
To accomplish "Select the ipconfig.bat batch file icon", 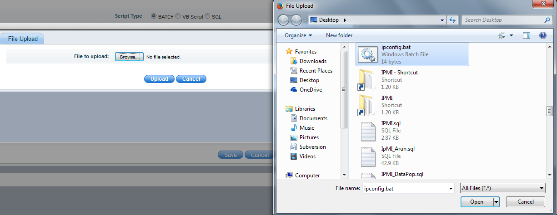I will click(x=366, y=54).
